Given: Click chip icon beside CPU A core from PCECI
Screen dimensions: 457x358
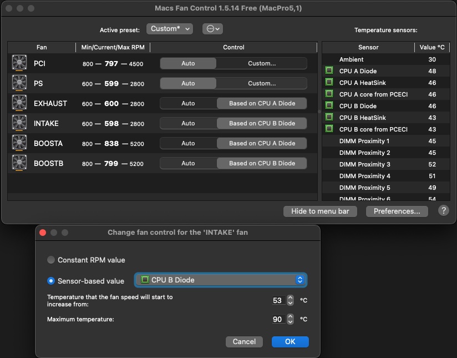Looking at the screenshot, I should (329, 94).
